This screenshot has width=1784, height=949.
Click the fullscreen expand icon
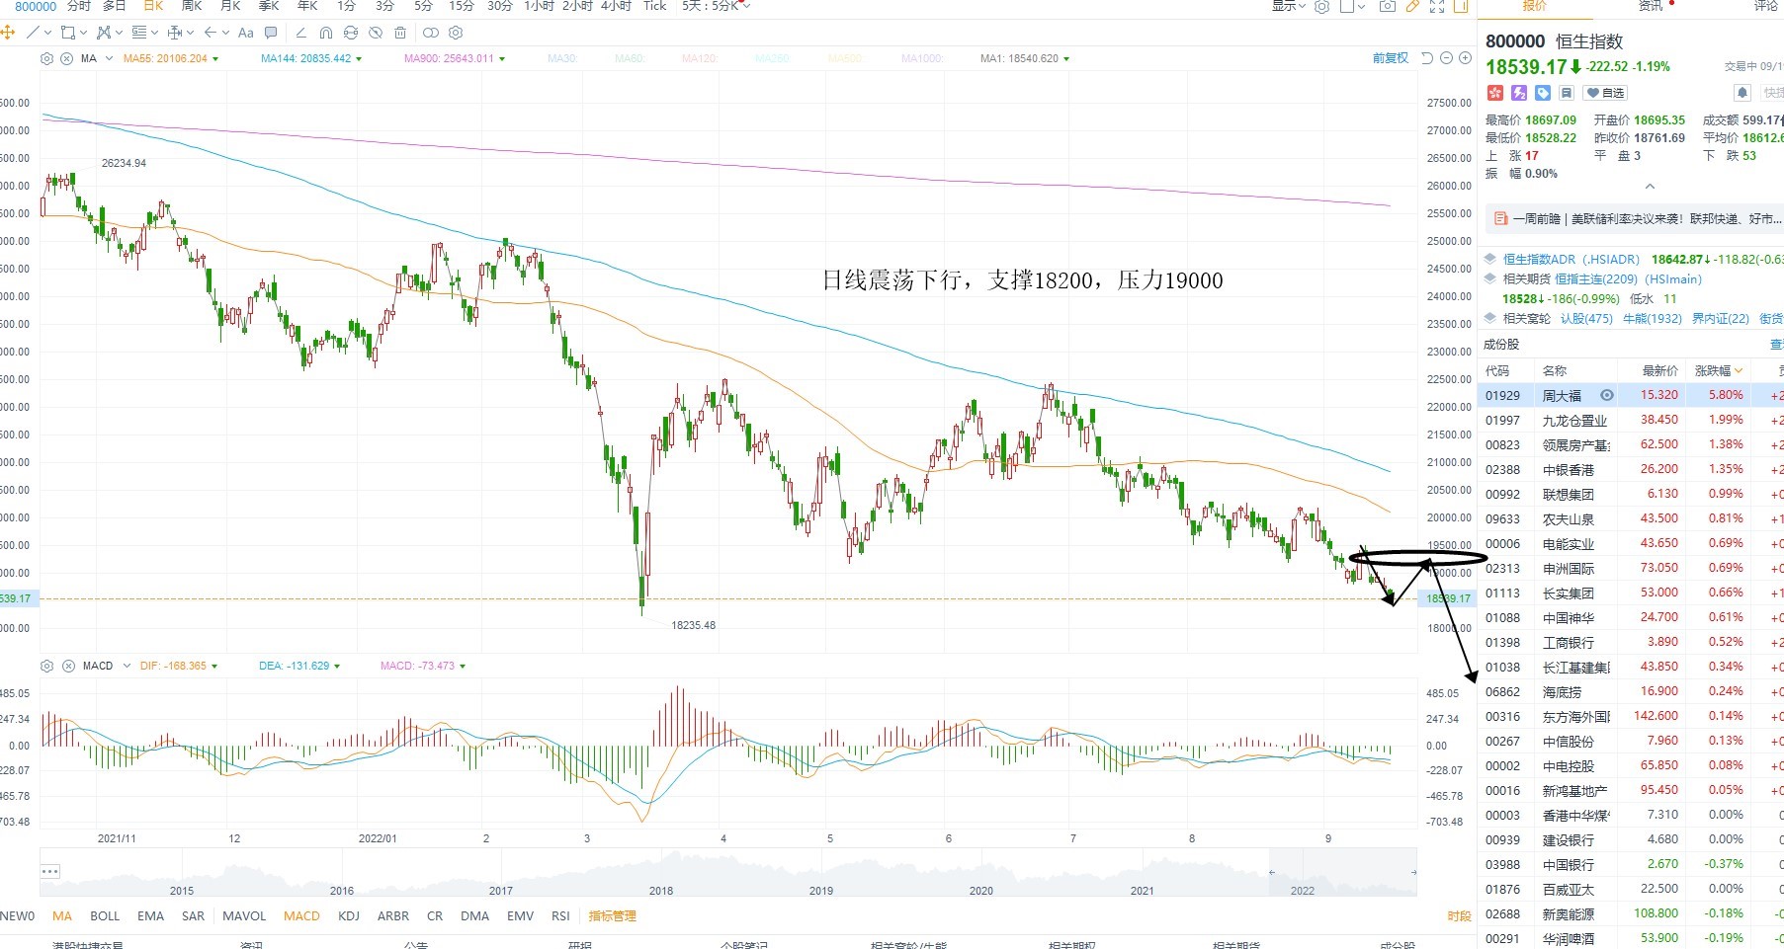(x=1437, y=6)
